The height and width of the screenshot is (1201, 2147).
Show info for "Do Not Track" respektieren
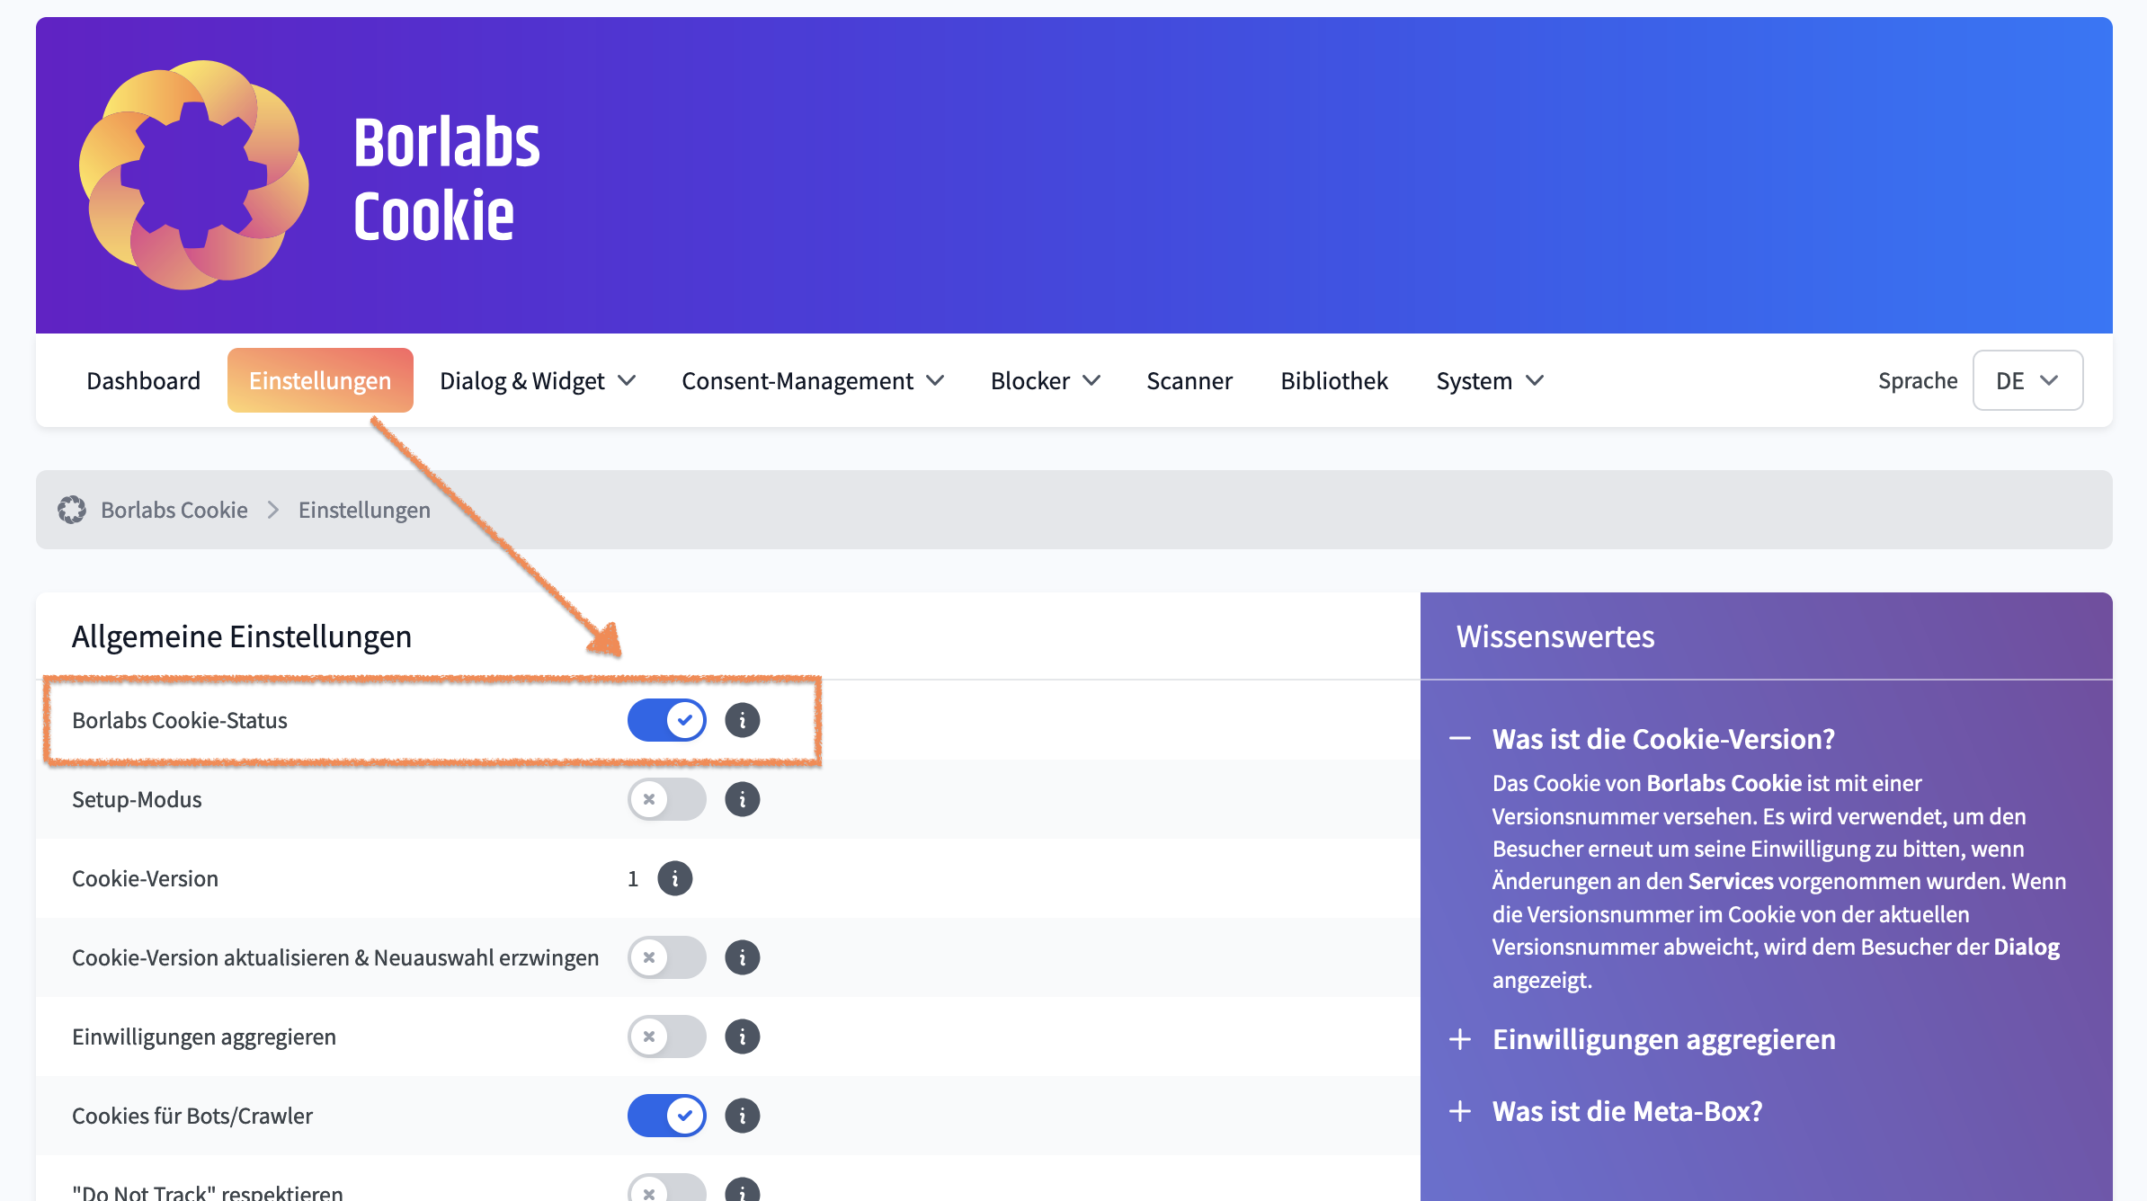[743, 1190]
